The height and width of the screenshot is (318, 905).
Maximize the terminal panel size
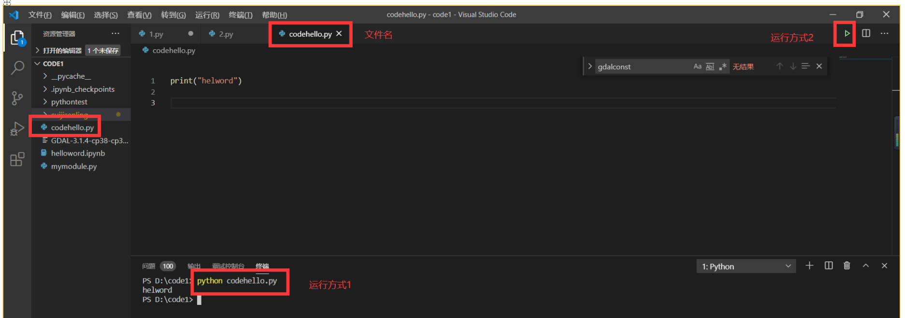(x=866, y=265)
